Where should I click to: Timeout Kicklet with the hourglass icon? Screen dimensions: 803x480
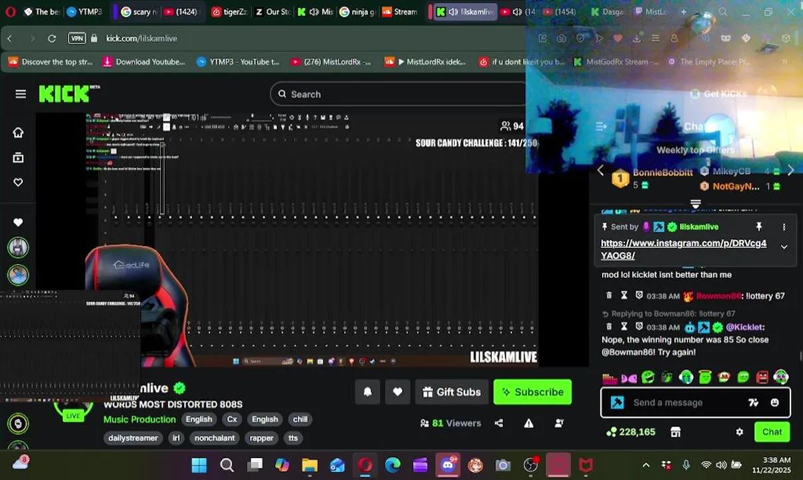624,327
